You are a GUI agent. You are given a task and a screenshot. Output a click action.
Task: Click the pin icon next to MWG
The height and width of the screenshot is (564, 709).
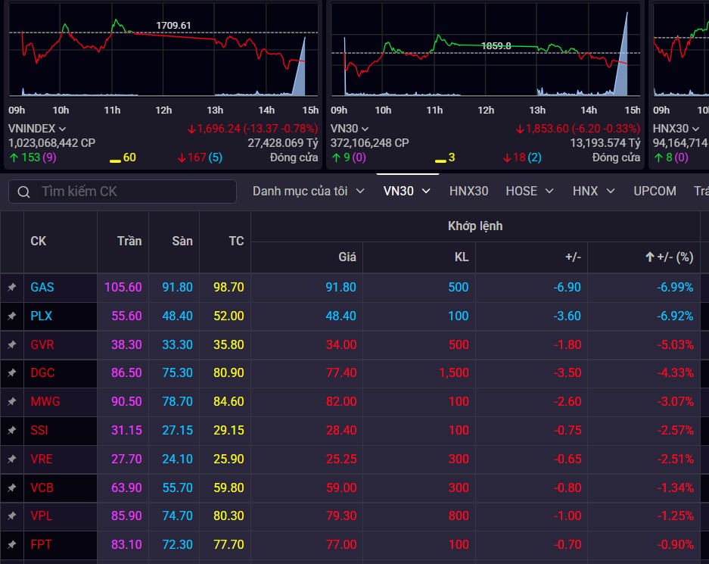[11, 402]
